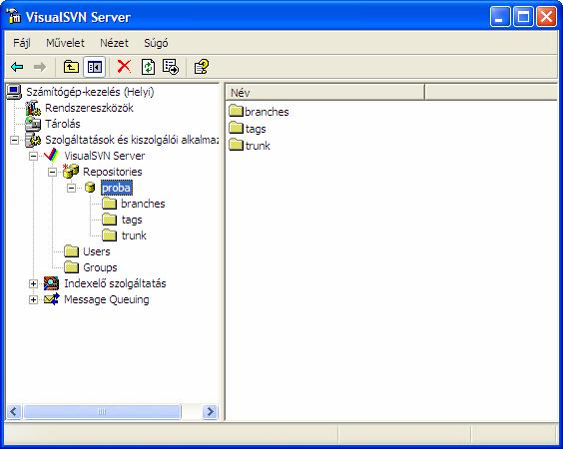The width and height of the screenshot is (563, 449).
Task: Open the Súgó menu
Action: 156,43
